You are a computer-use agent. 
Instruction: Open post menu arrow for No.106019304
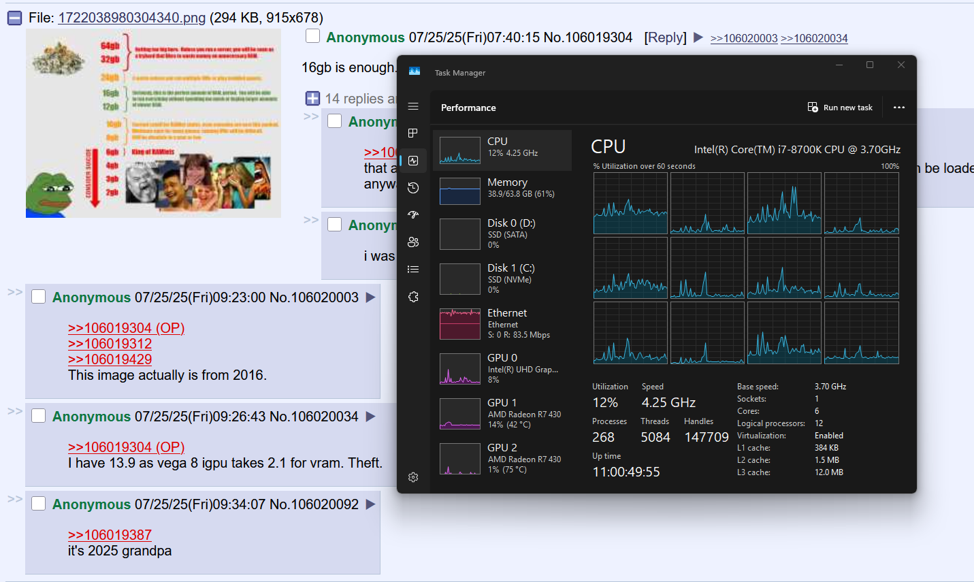(698, 37)
